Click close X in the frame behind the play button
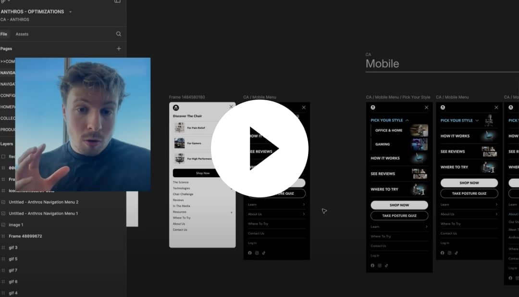This screenshot has width=519, height=297. click(304, 107)
